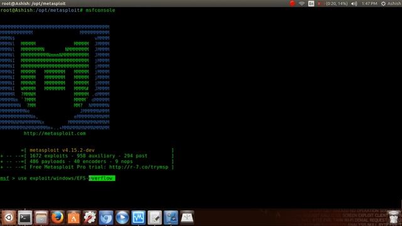Open System Settings gear-and-wrench icon
402x226 pixels.
click(x=90, y=218)
